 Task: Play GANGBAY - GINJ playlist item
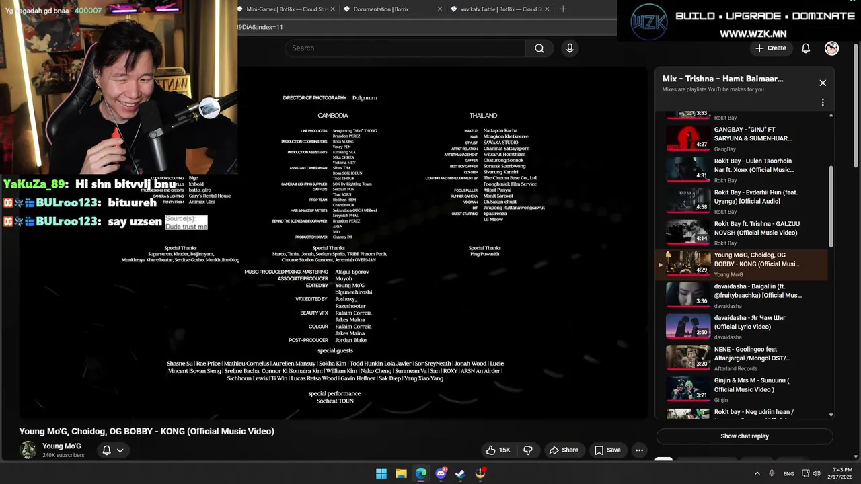743,138
